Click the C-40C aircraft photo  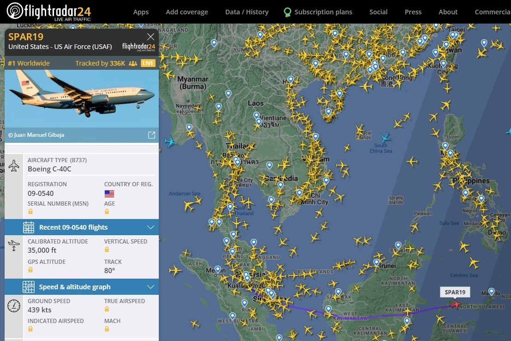pyautogui.click(x=81, y=98)
